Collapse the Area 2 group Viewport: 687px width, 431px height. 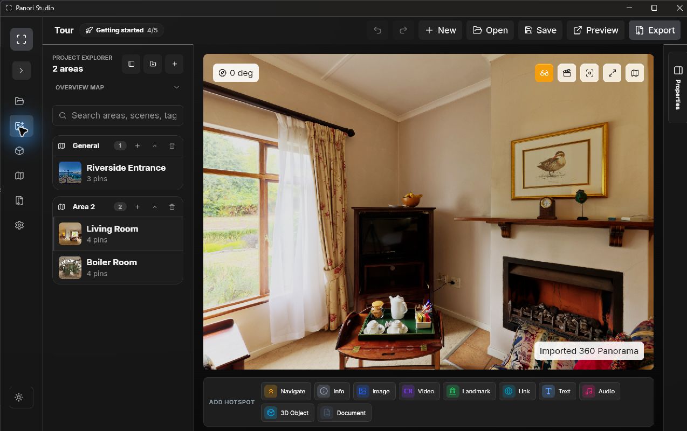click(x=155, y=206)
